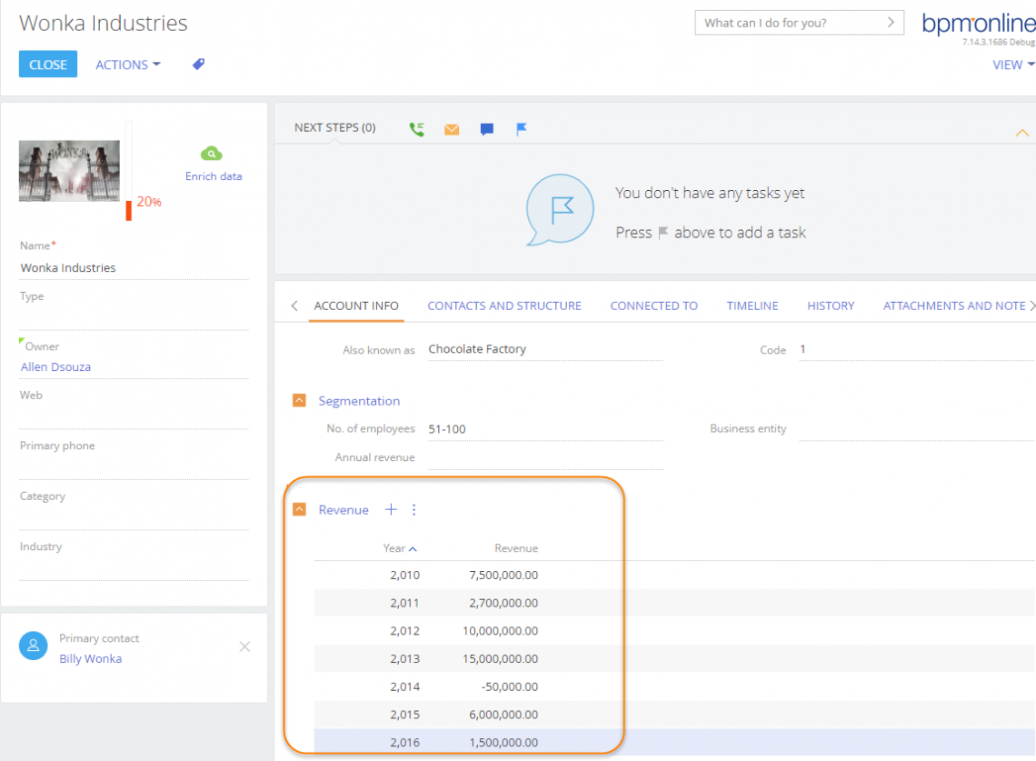Submit the command line arrow
This screenshot has height=761, width=1036.
tap(891, 23)
